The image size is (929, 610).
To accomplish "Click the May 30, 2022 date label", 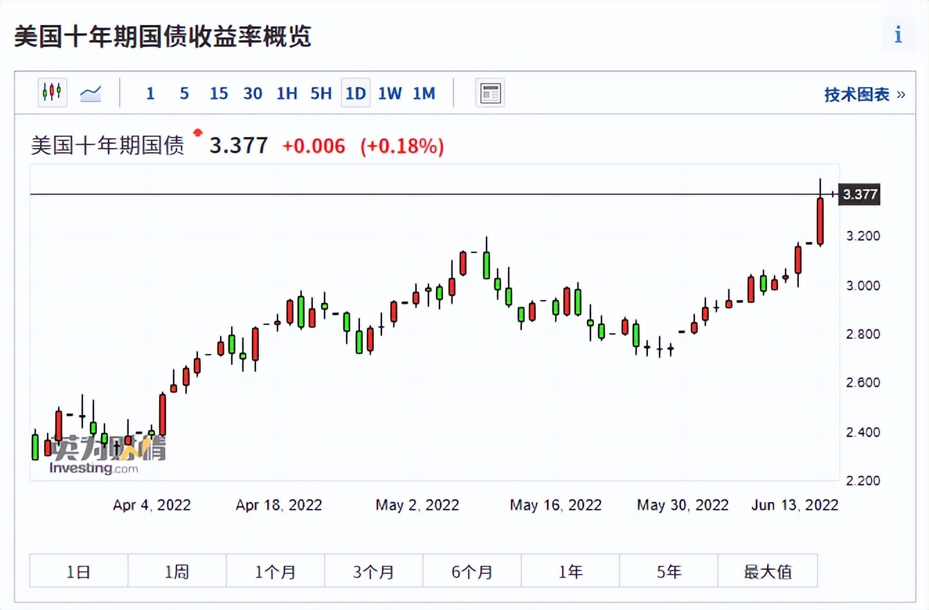I will coord(683,505).
